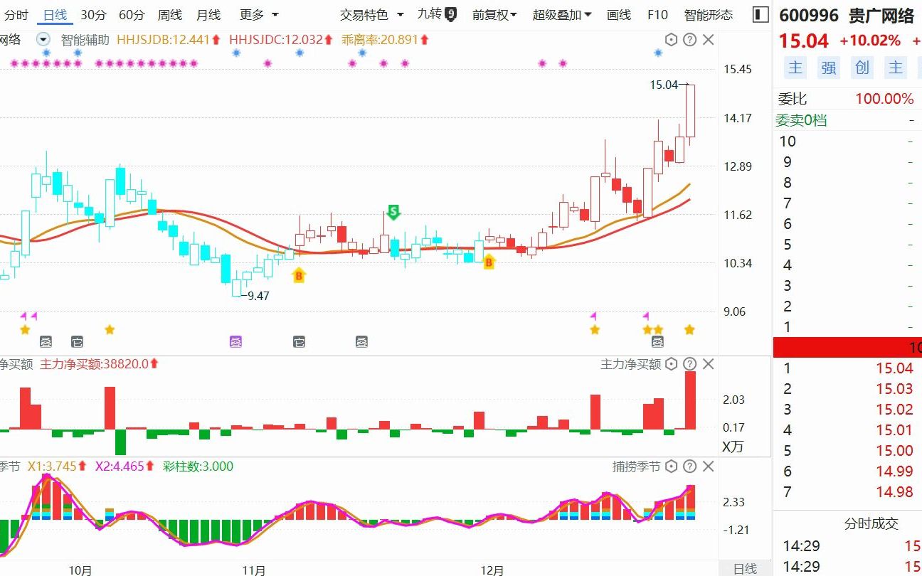Open main chart indicator help icon
Screen dimensions: 922x576
[689, 40]
